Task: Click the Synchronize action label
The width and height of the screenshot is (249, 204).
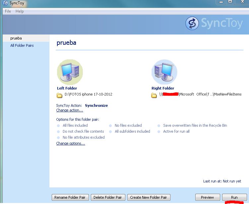Action: 96,105
